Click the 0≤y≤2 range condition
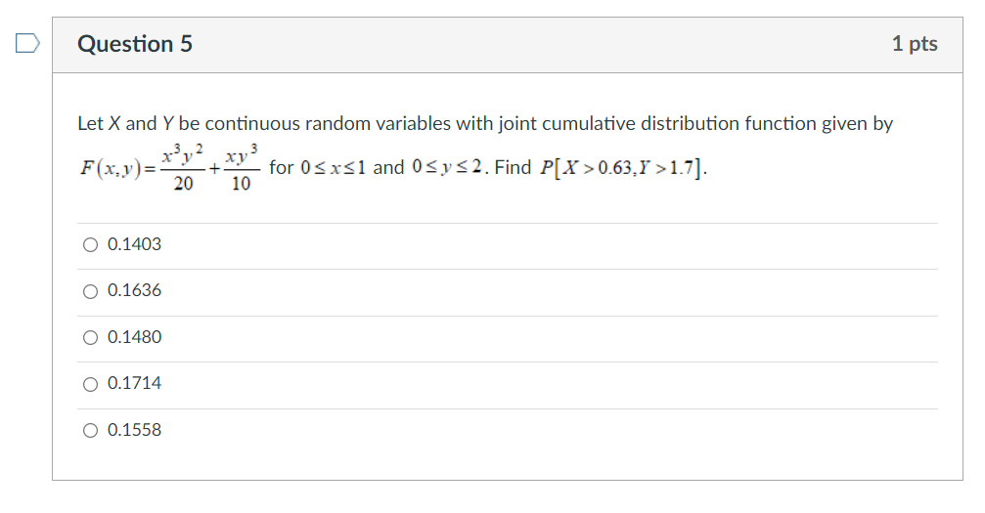 click(447, 167)
